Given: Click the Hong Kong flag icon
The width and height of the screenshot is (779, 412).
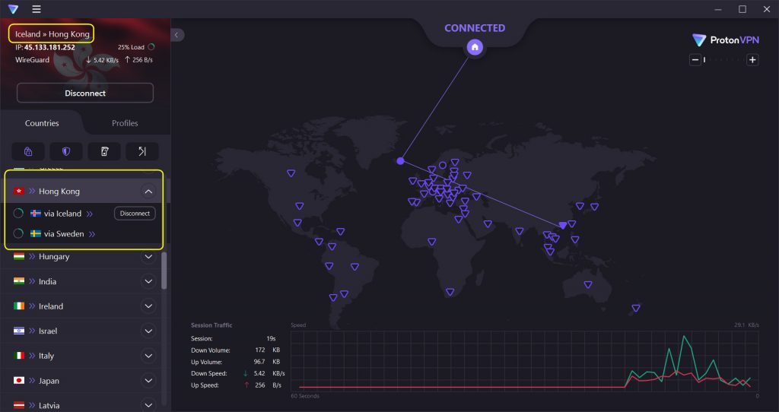Looking at the screenshot, I should click(19, 191).
